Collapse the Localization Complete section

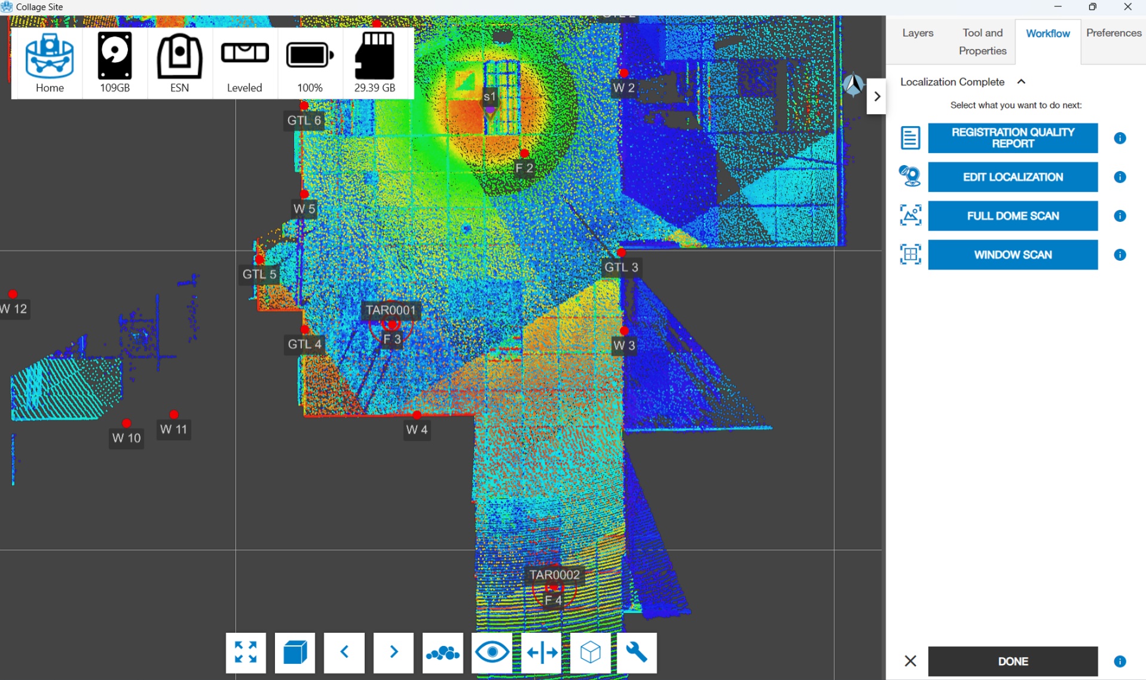(x=1021, y=82)
